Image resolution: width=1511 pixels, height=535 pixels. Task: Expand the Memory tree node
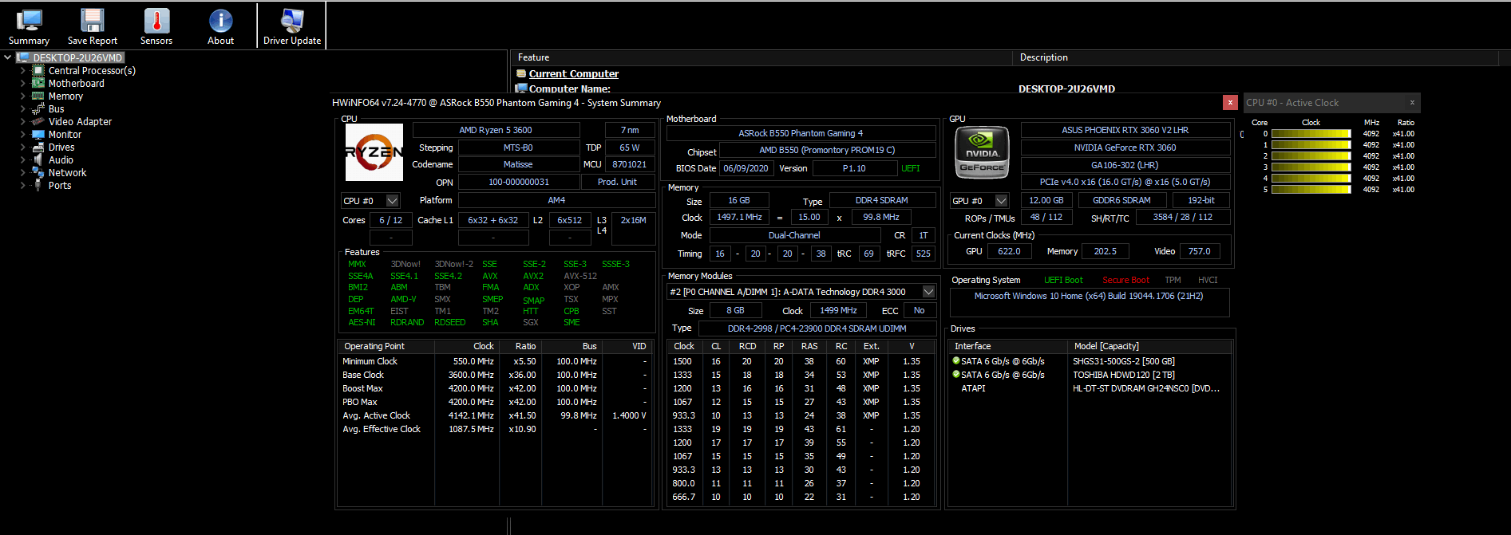click(x=22, y=96)
